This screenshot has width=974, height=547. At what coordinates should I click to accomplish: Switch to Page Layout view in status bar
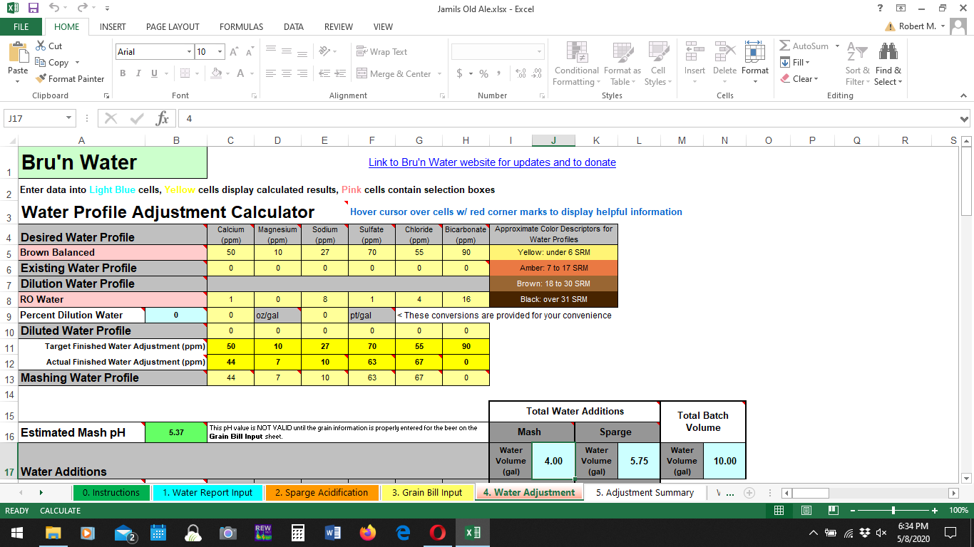pos(806,511)
